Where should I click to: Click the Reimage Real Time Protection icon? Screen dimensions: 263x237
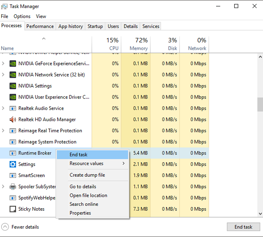(13, 131)
